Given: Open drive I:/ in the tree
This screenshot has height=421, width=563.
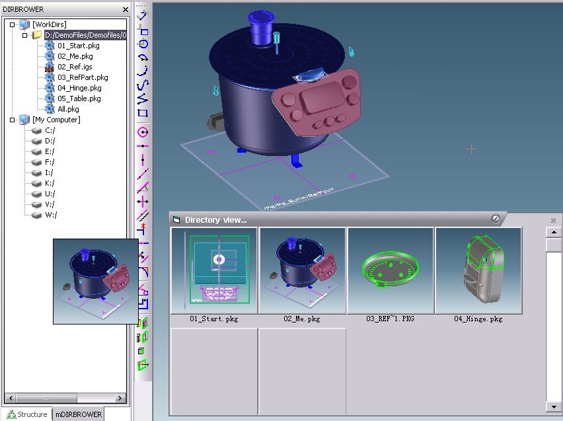Looking at the screenshot, I should pyautogui.click(x=49, y=172).
